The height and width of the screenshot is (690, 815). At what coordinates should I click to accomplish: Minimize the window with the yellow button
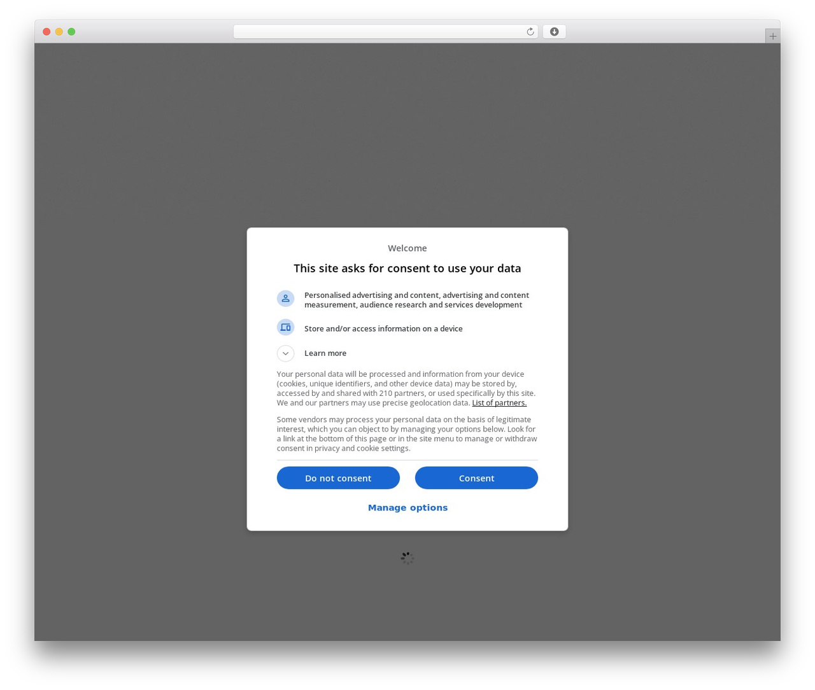pyautogui.click(x=59, y=32)
